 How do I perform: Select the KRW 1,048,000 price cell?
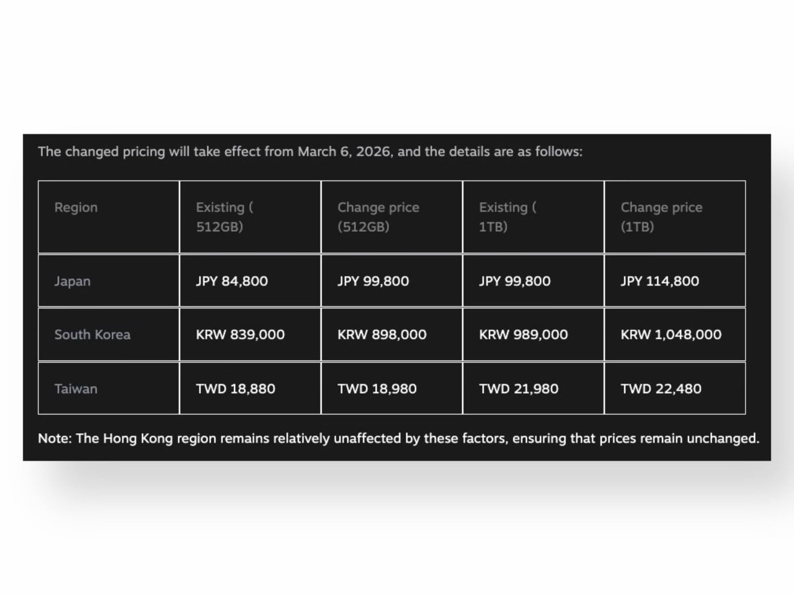(x=671, y=335)
